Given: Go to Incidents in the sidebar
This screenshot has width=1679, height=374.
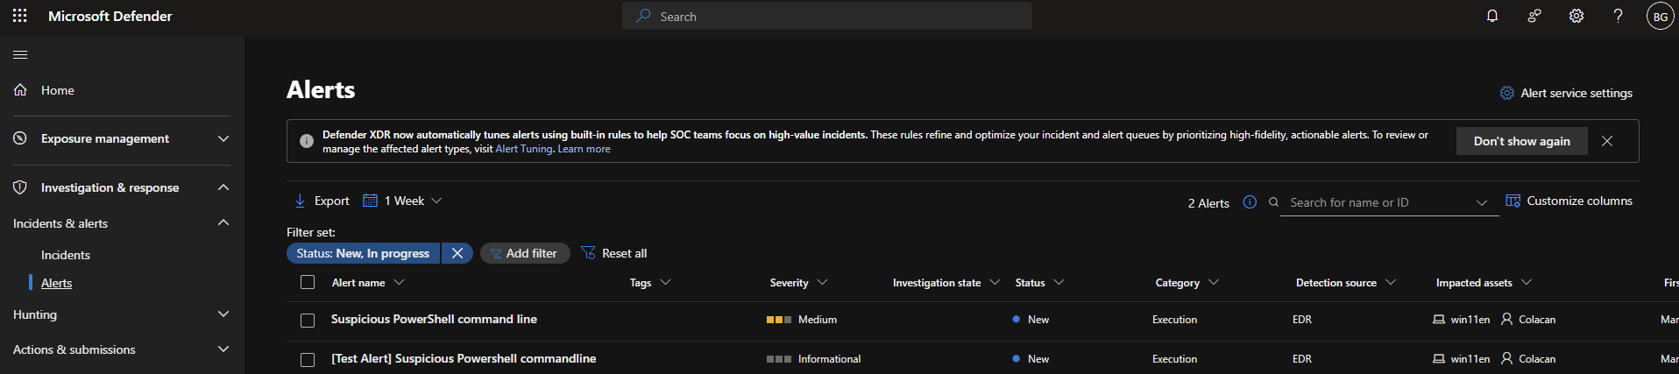Looking at the screenshot, I should 66,255.
